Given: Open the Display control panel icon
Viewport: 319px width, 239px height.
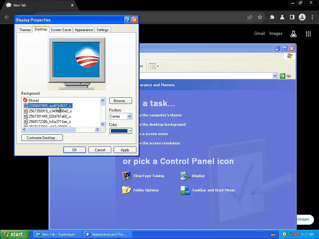Looking at the screenshot, I should point(193,176).
